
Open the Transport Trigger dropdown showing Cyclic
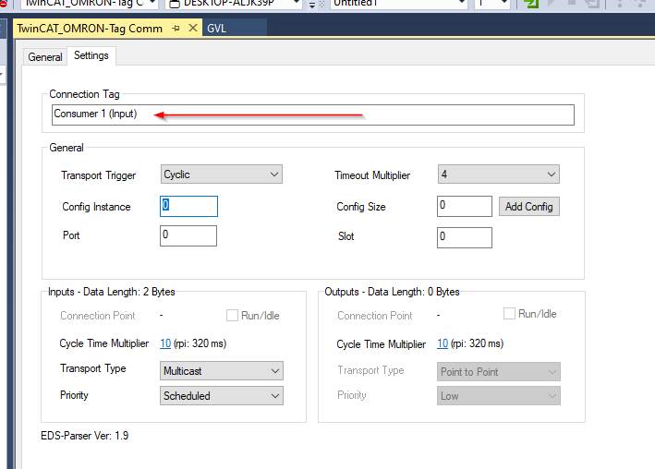(x=222, y=174)
